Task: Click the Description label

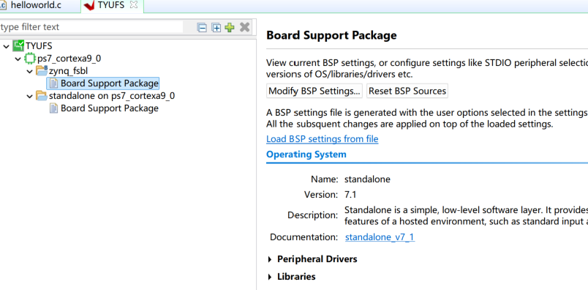Action: tap(313, 215)
